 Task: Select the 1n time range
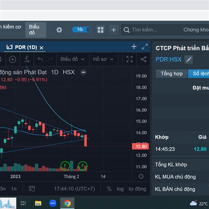point(14,189)
